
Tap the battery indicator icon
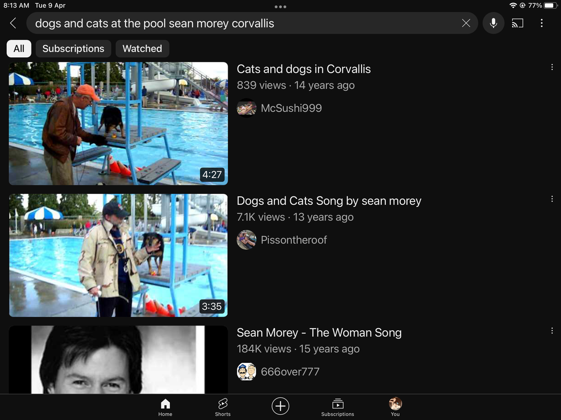[x=550, y=5]
